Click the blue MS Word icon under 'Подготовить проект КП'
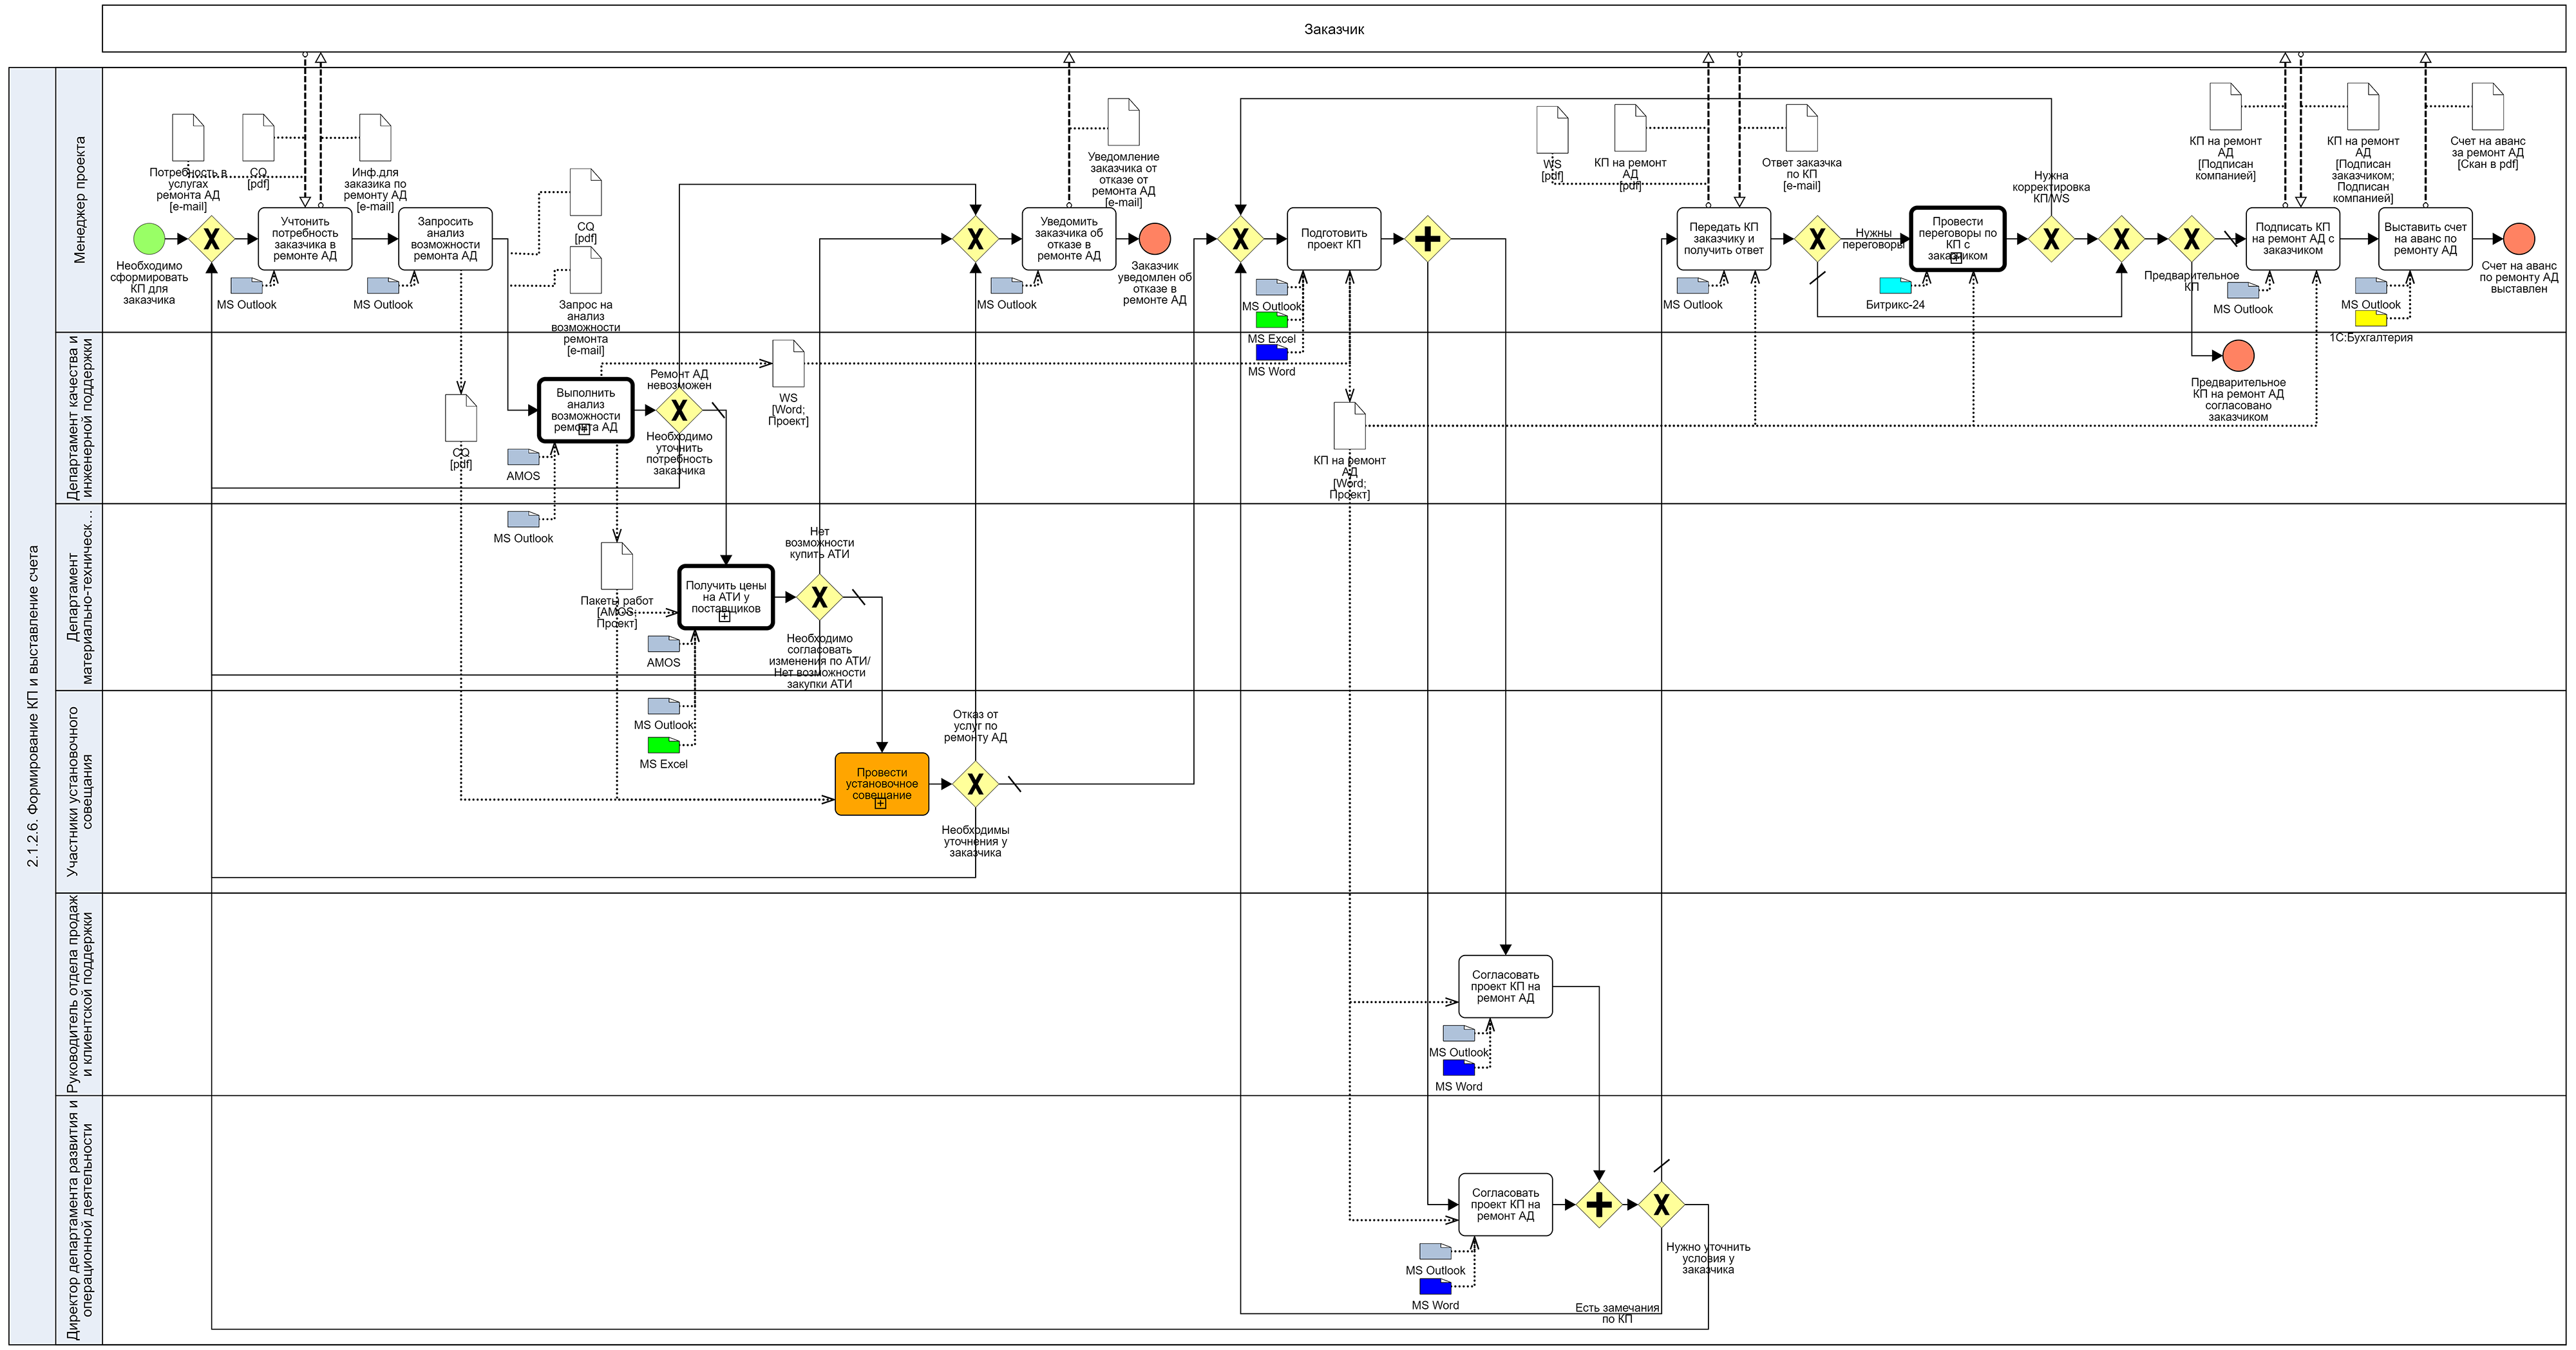This screenshot has height=1350, width=2576. coord(1271,352)
